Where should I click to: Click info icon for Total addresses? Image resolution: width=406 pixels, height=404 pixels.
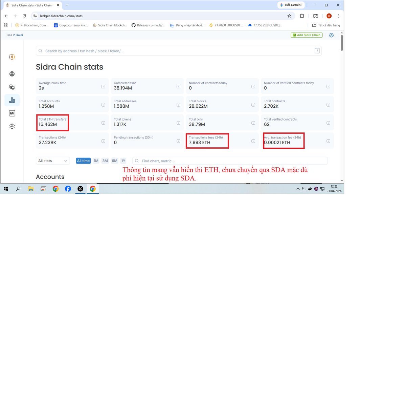178,105
